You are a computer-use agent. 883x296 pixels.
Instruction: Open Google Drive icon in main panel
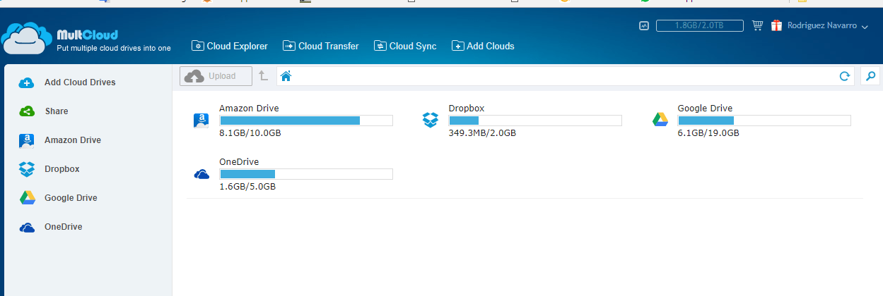(660, 120)
